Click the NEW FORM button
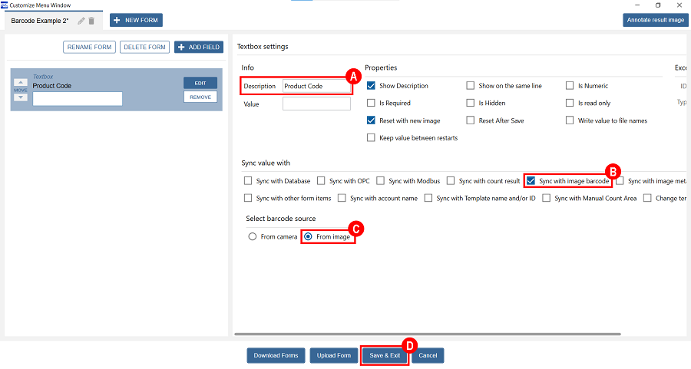Viewport: 691px width, 369px height. point(136,20)
